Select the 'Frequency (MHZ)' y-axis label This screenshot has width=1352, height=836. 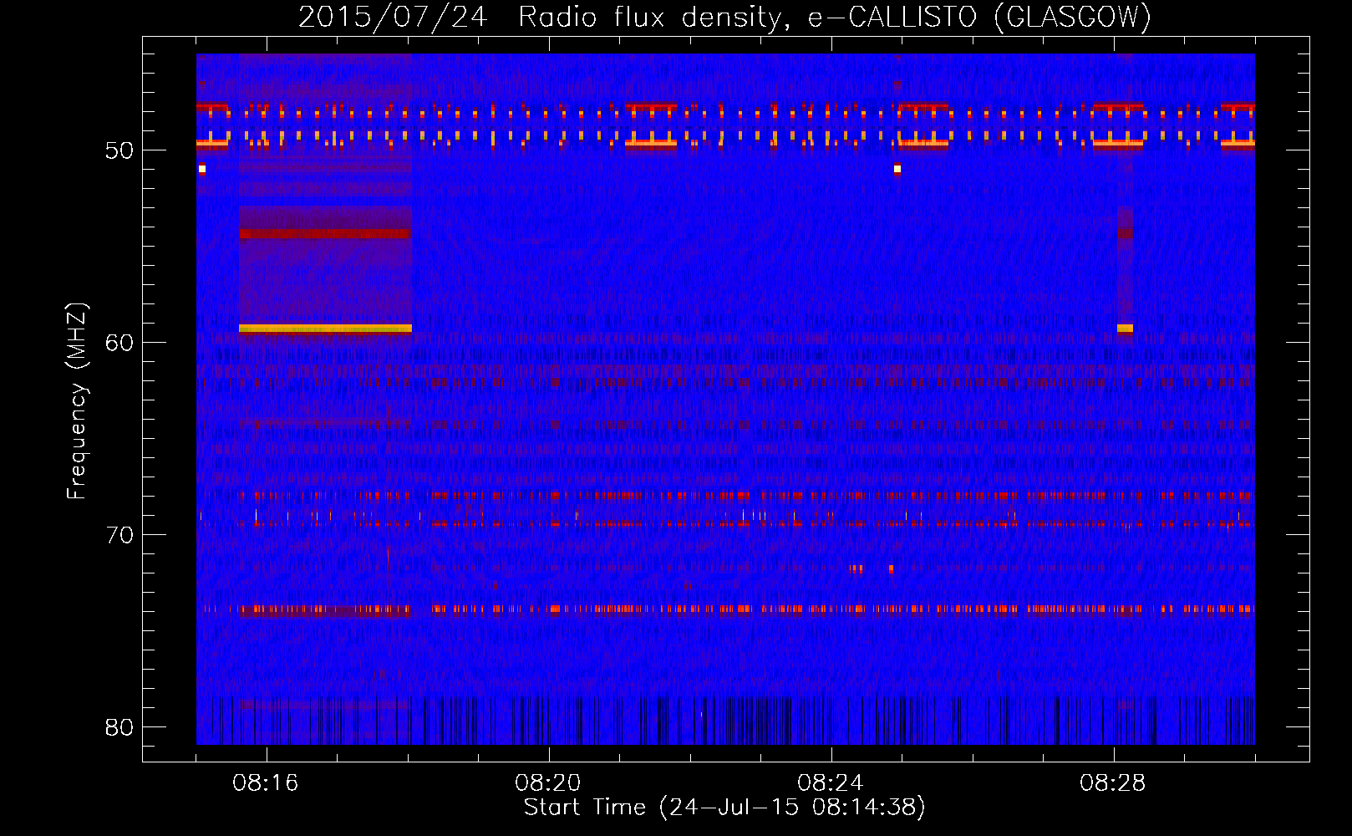(x=76, y=401)
